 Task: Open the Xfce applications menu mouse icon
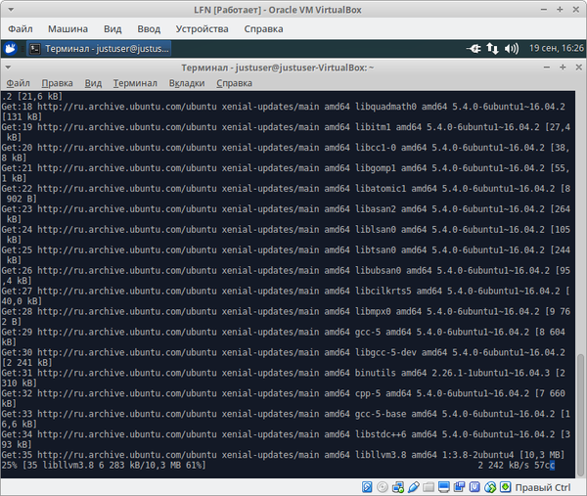click(10, 48)
